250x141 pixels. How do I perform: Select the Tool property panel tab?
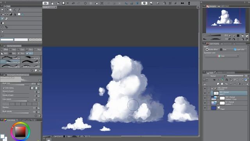point(16,75)
